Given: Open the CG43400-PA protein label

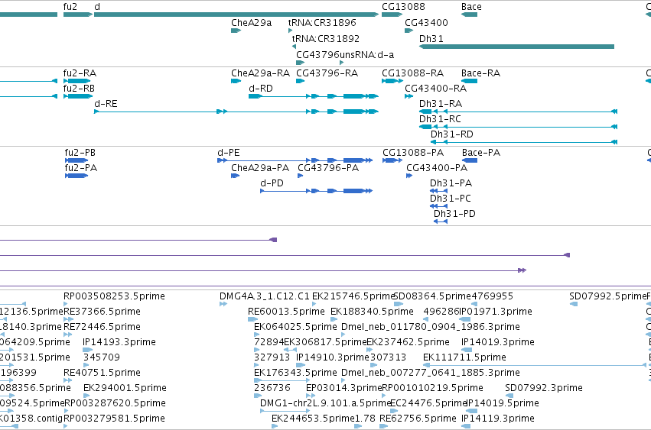Looking at the screenshot, I should 437,168.
